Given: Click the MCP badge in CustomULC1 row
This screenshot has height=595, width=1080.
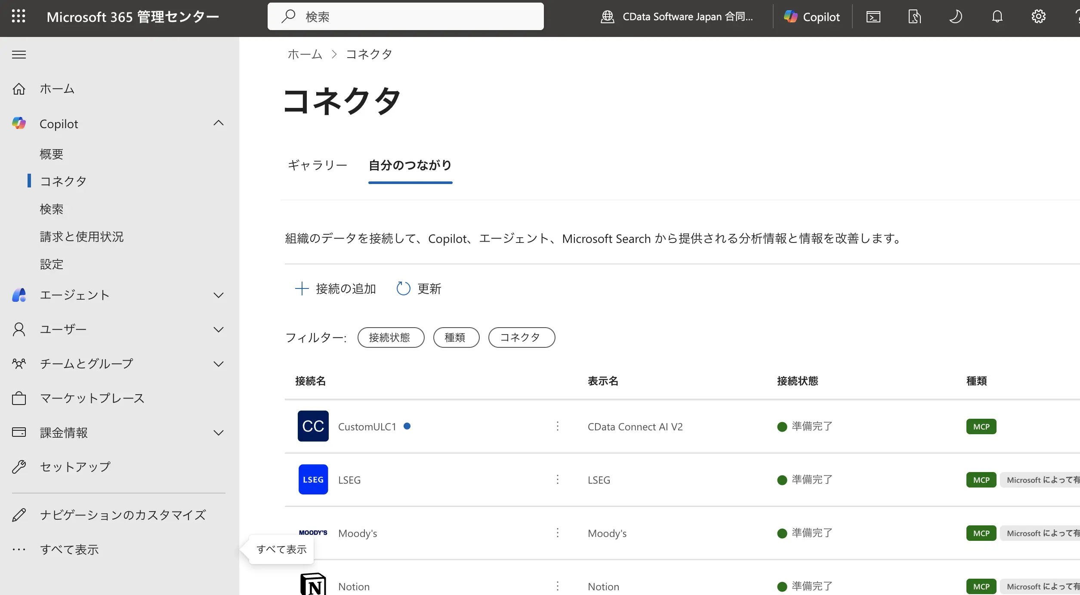Looking at the screenshot, I should tap(981, 426).
